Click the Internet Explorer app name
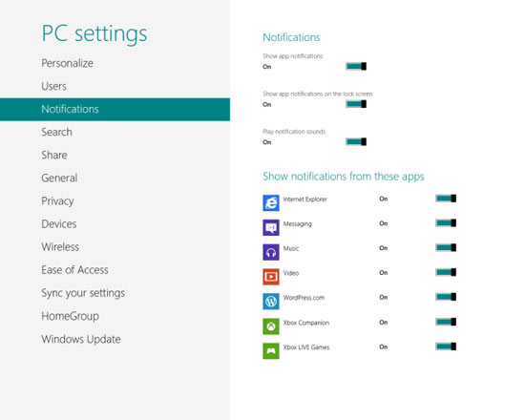 305,199
